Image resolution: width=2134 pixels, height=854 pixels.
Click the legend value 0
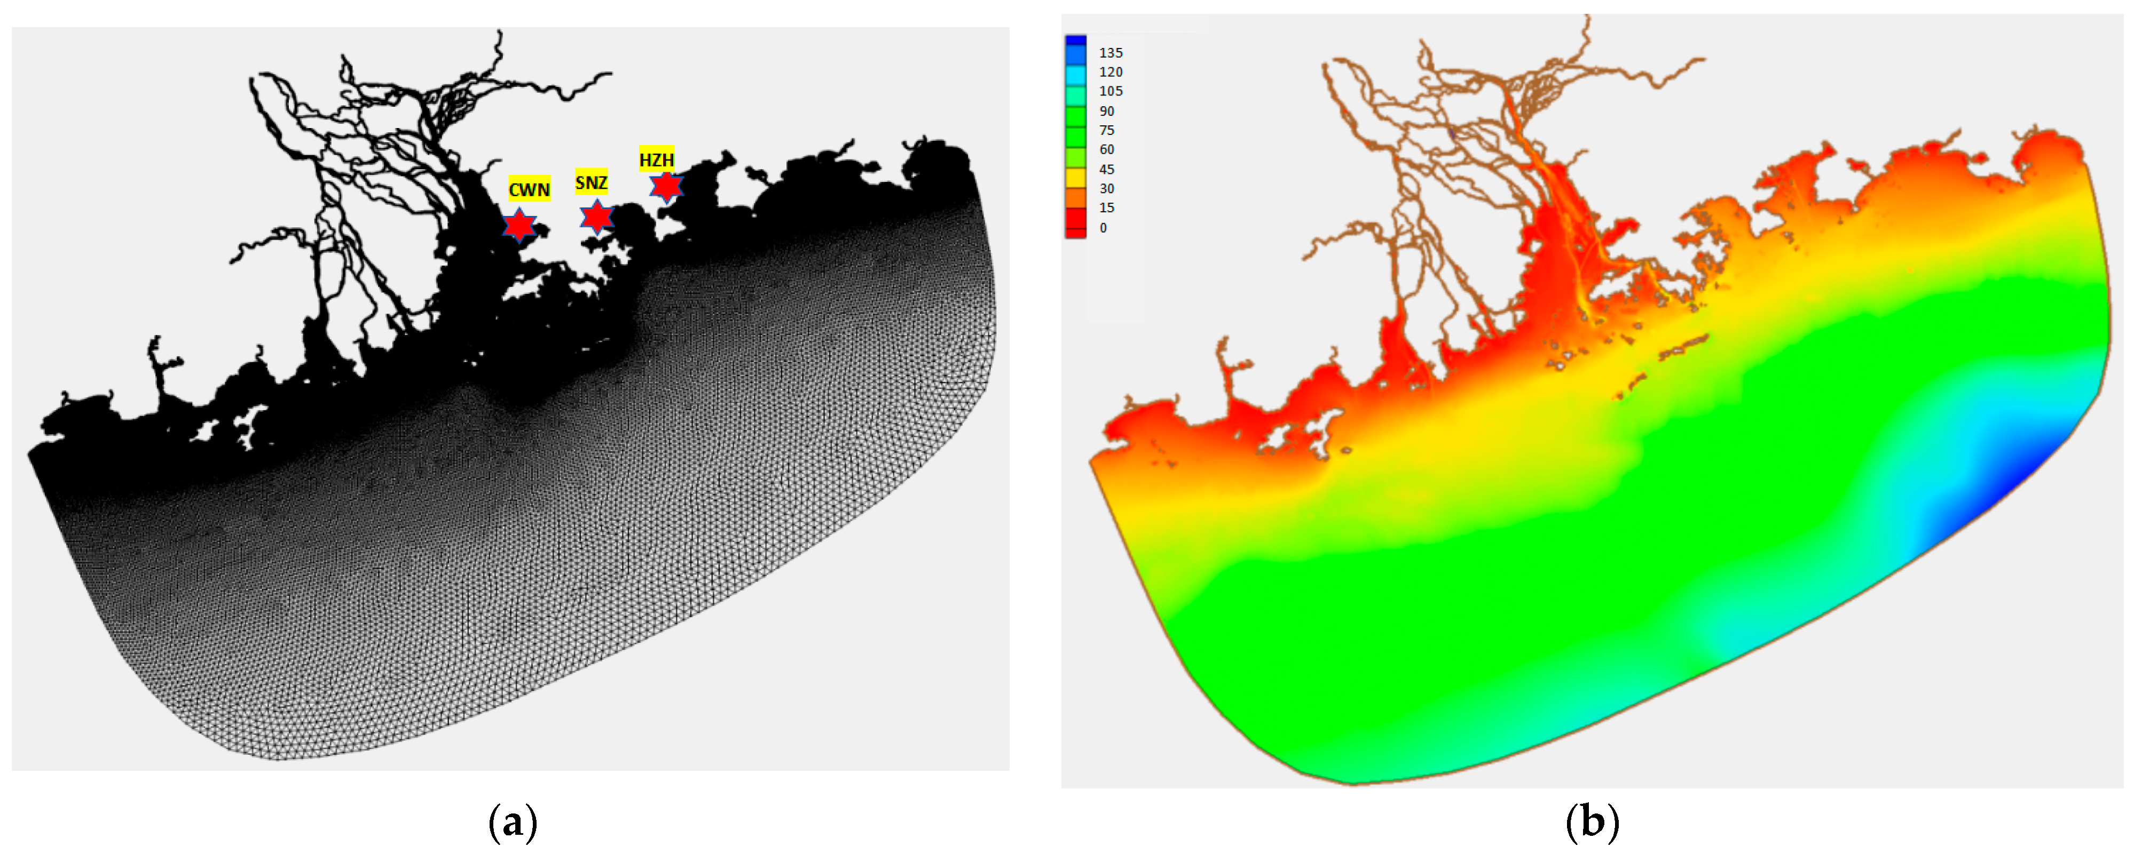point(1103,228)
